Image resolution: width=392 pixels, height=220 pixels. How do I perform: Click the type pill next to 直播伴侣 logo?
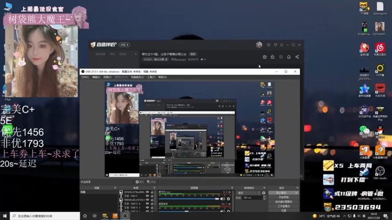(124, 45)
